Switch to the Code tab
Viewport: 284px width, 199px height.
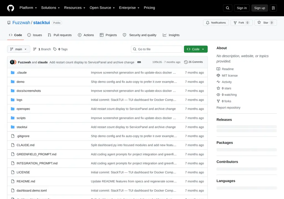pyautogui.click(x=16, y=35)
